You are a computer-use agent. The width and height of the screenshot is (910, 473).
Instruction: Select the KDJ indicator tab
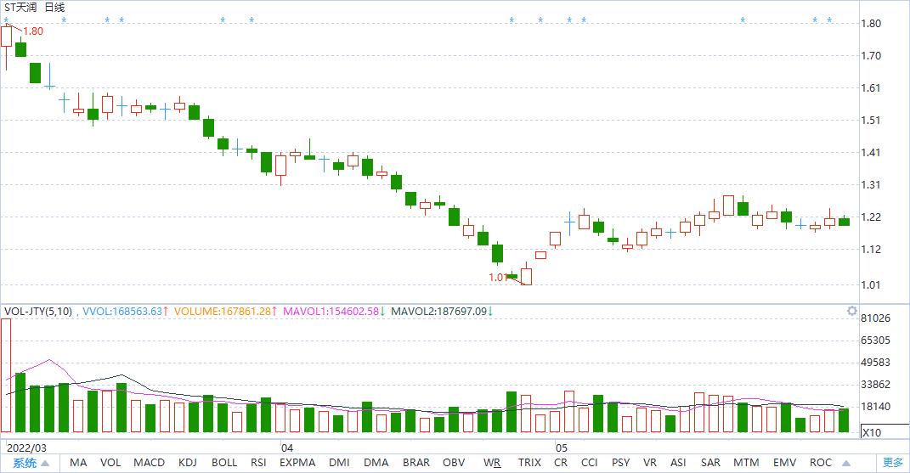point(188,463)
